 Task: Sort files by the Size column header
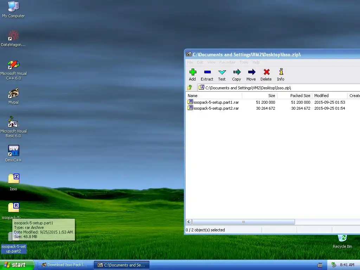click(x=259, y=96)
